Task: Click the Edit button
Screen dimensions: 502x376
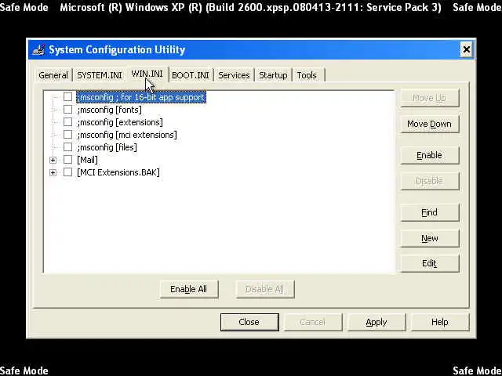Action: [x=430, y=263]
